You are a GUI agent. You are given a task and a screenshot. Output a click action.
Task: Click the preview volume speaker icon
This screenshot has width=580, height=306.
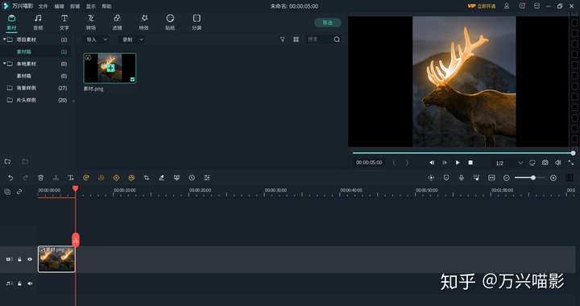tap(558, 163)
